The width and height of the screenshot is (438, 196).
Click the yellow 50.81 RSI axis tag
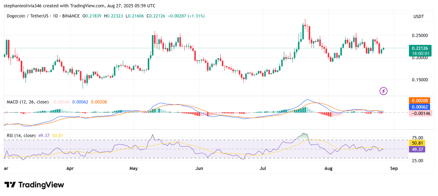[x=417, y=143]
